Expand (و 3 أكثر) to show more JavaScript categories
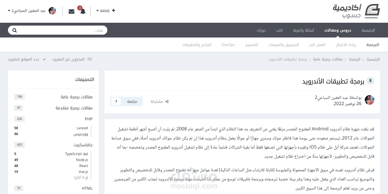Screen dimensions: 388x194 [81, 177]
